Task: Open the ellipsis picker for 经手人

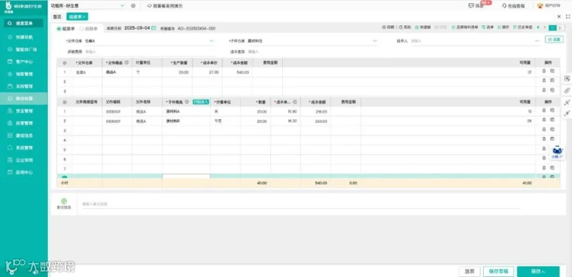Action: coord(537,41)
